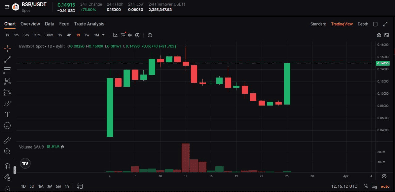
Task: Toggle the checkbox next to Depth
Action: tap(375, 24)
